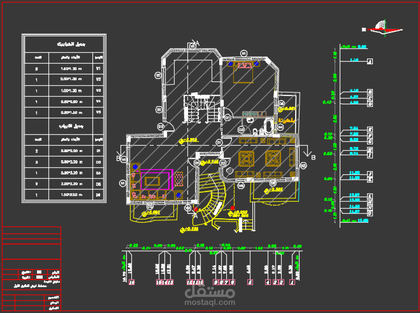Click the yellow curved spiral staircase
This screenshot has width=420, height=313.
210,200
